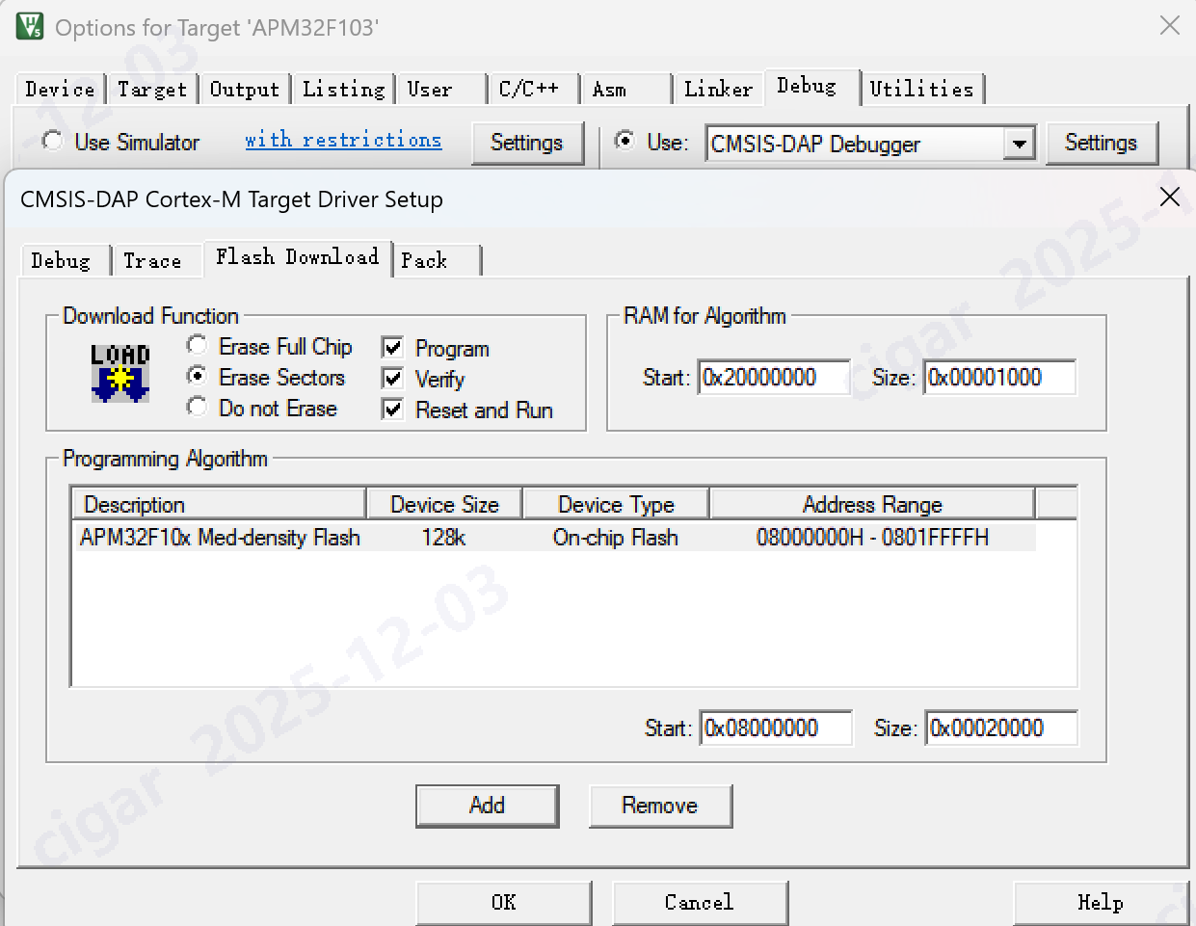Viewport: 1196px width, 926px height.
Task: Click the Keil uVision title bar icon
Action: coord(29,26)
